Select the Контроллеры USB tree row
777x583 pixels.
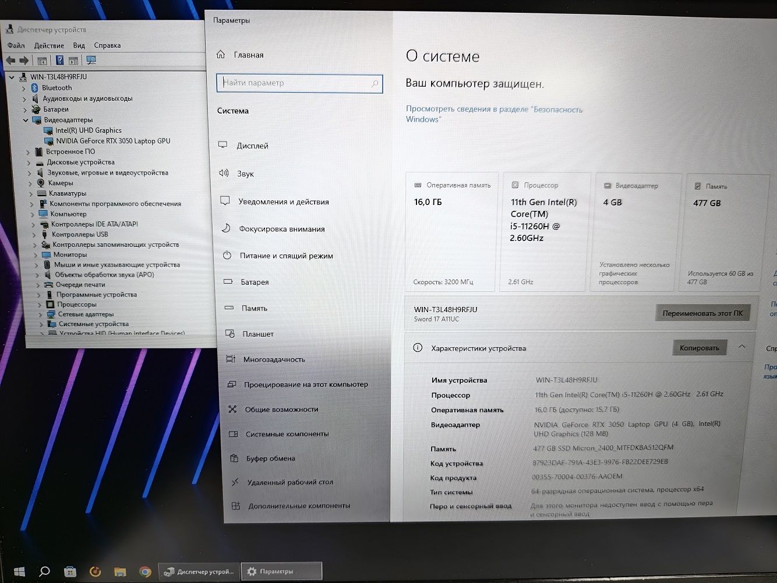pos(80,235)
